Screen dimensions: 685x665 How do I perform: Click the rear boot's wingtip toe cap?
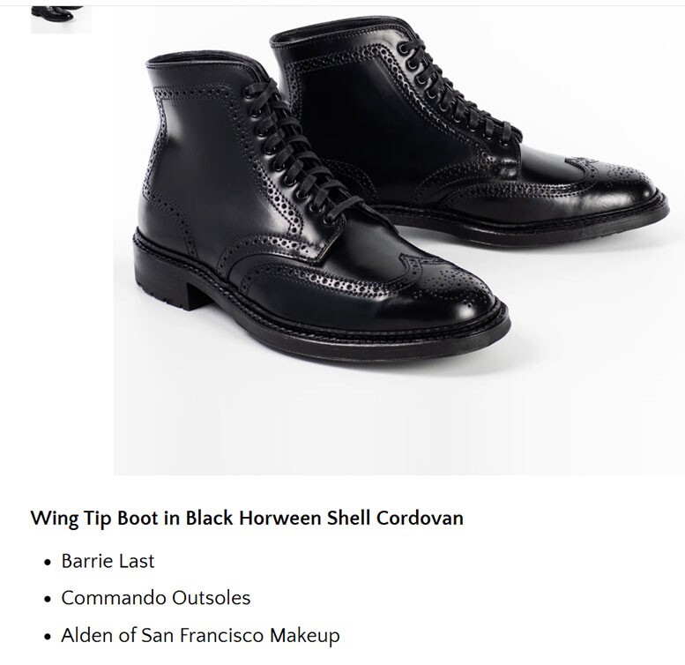coord(612,179)
